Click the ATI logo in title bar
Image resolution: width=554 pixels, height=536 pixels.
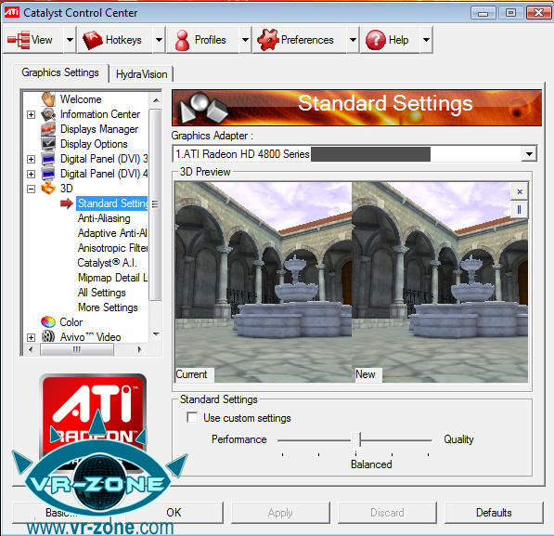point(12,12)
